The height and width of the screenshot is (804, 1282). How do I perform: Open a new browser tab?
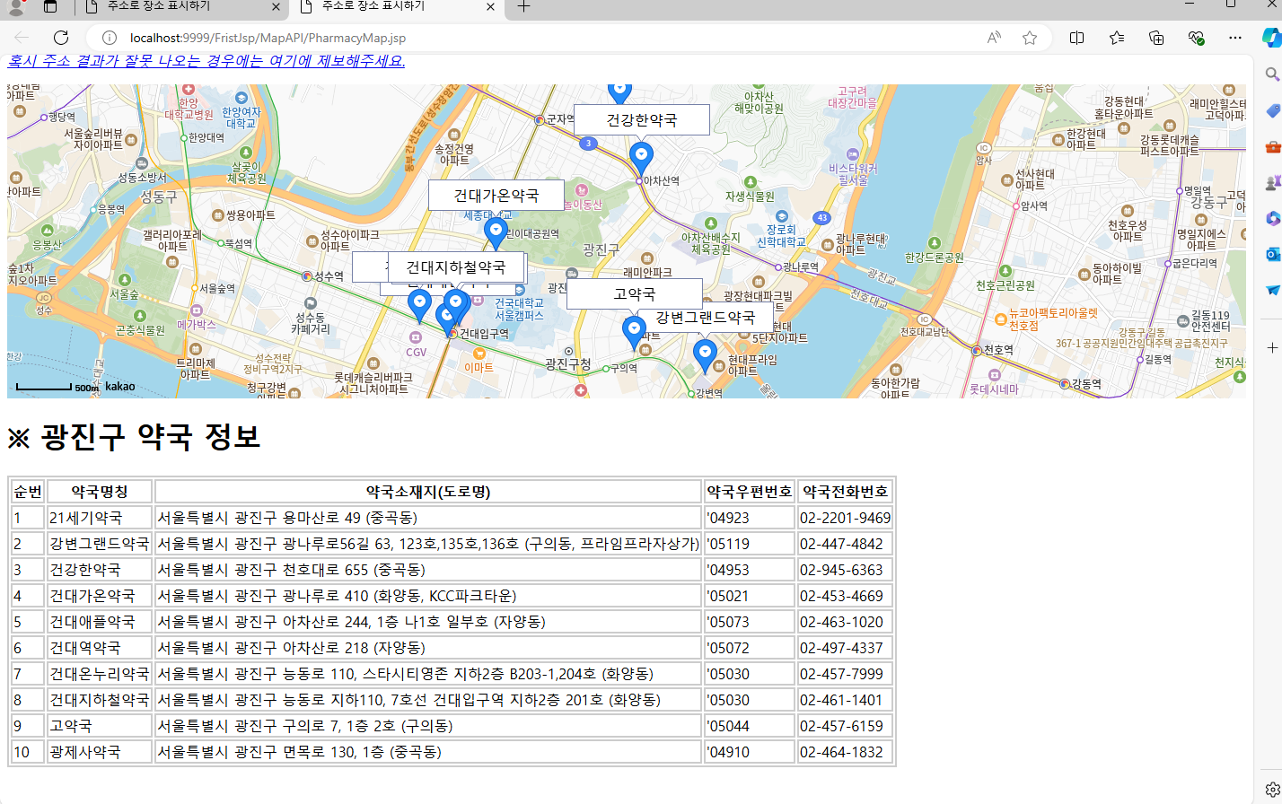[524, 6]
